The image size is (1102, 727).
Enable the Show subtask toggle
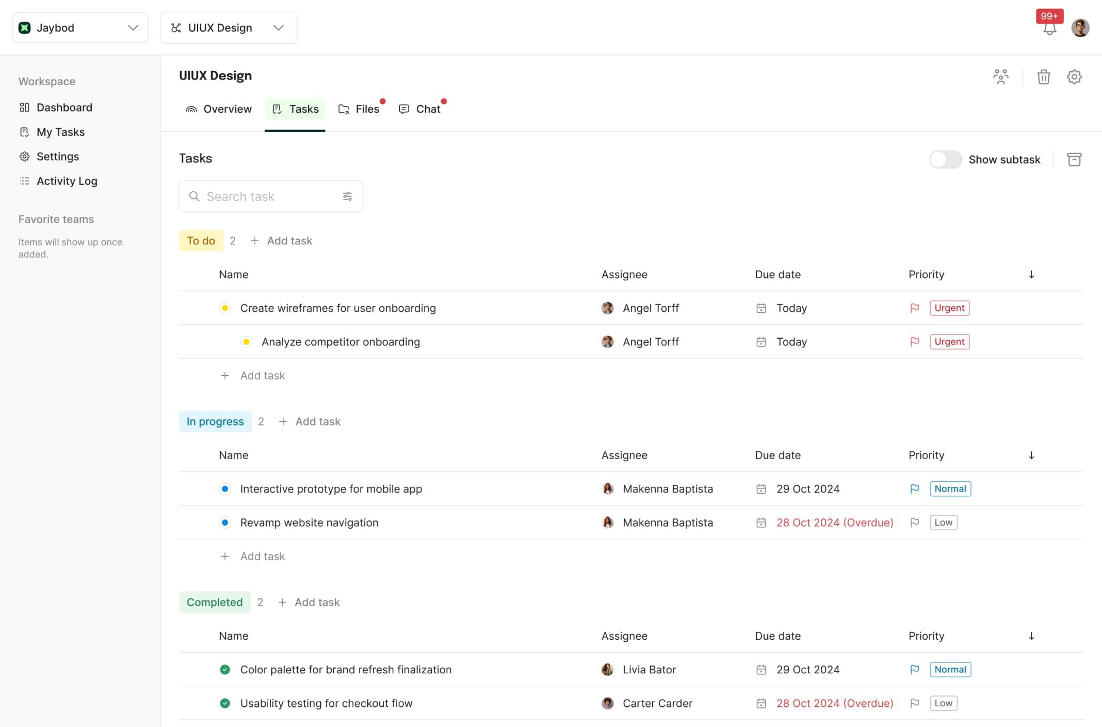tap(945, 159)
